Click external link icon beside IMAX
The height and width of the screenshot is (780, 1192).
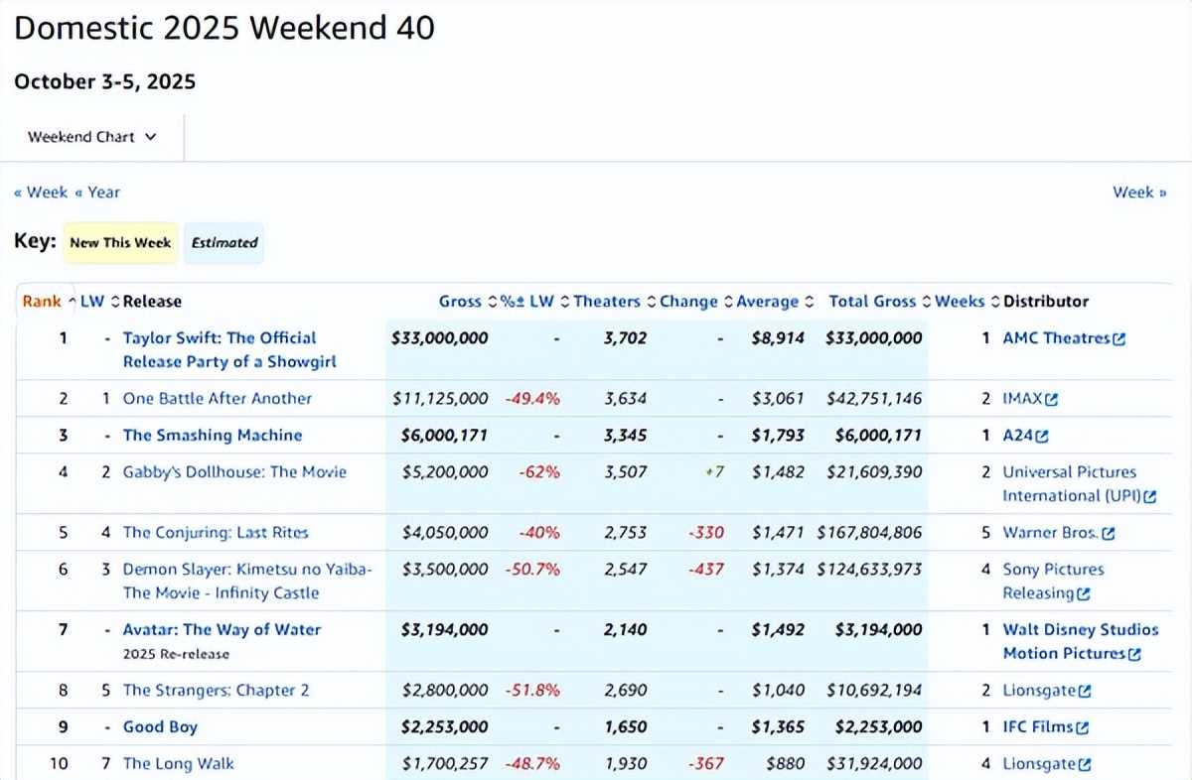click(1052, 400)
